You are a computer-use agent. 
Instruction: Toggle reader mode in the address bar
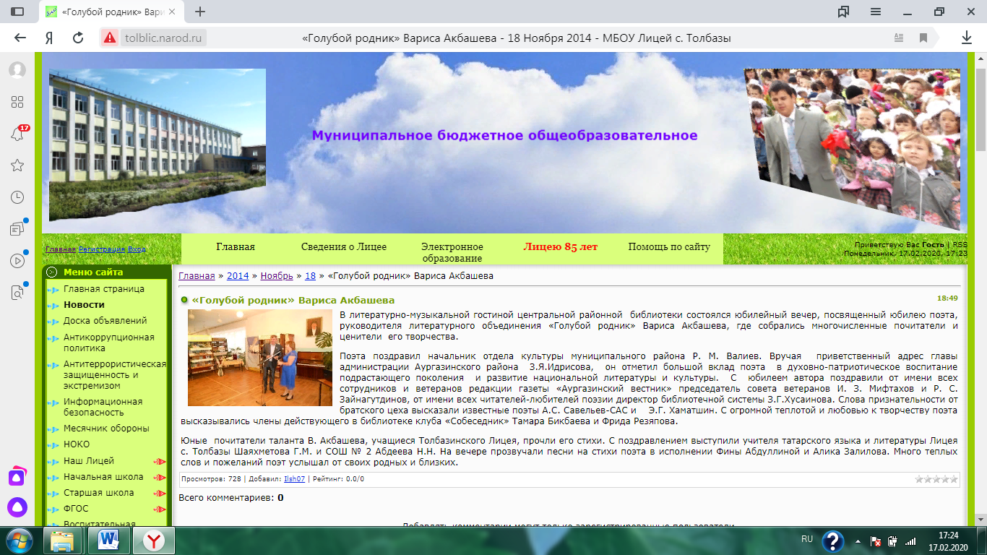[x=899, y=38]
